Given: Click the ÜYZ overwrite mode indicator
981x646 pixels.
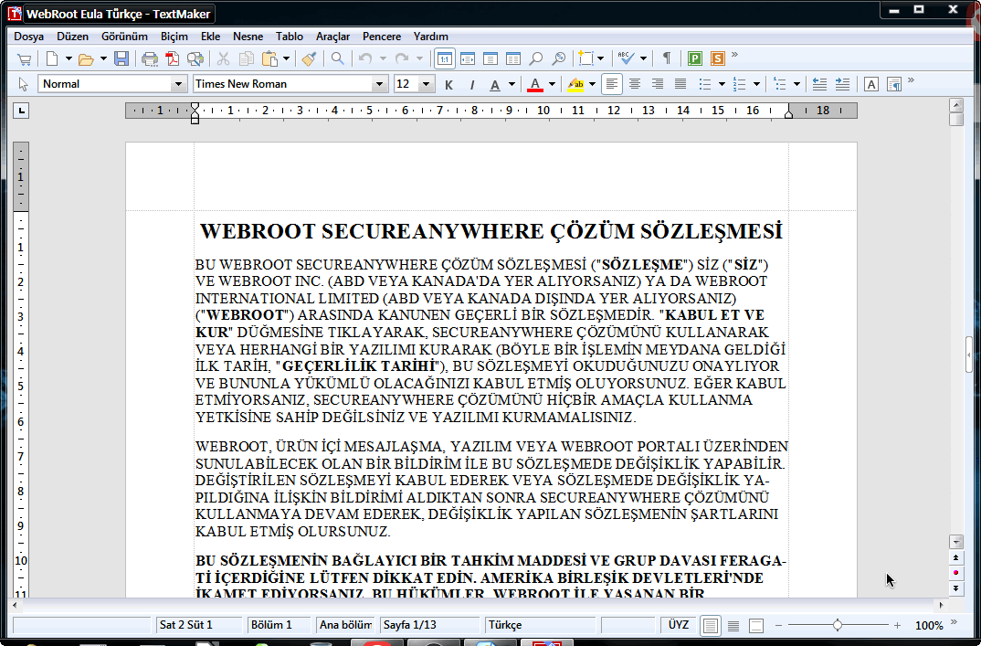Looking at the screenshot, I should coord(678,625).
